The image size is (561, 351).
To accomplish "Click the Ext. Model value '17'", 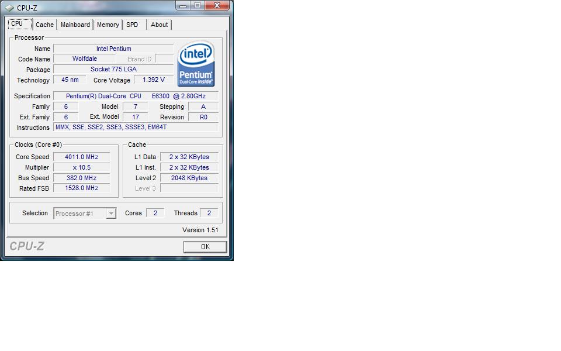I will coord(135,117).
